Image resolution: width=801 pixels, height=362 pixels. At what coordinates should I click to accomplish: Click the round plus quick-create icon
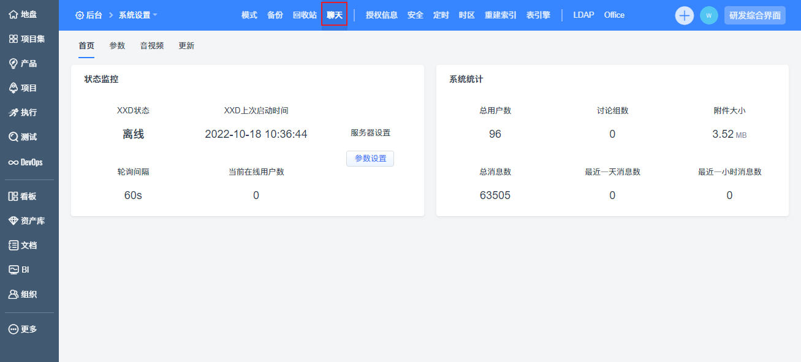pyautogui.click(x=685, y=15)
